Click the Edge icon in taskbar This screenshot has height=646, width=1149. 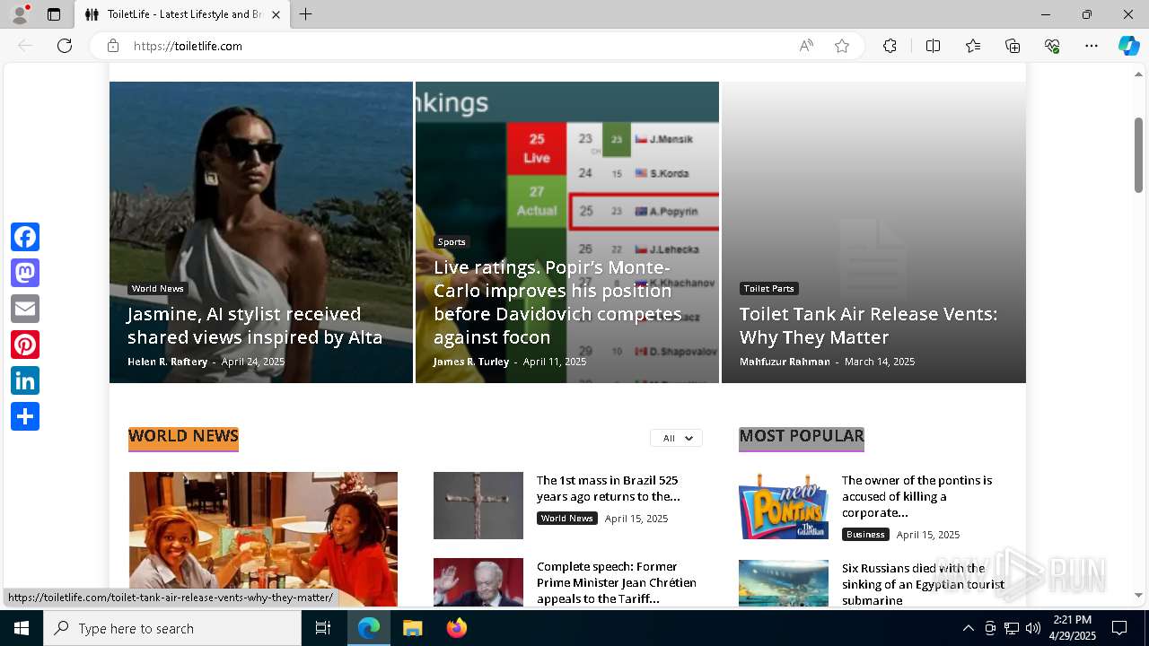pyautogui.click(x=369, y=628)
